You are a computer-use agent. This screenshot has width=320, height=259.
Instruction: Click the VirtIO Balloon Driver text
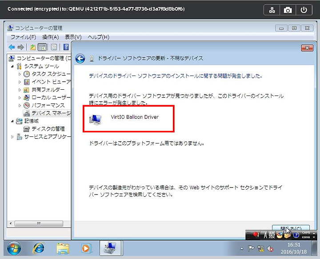135,117
